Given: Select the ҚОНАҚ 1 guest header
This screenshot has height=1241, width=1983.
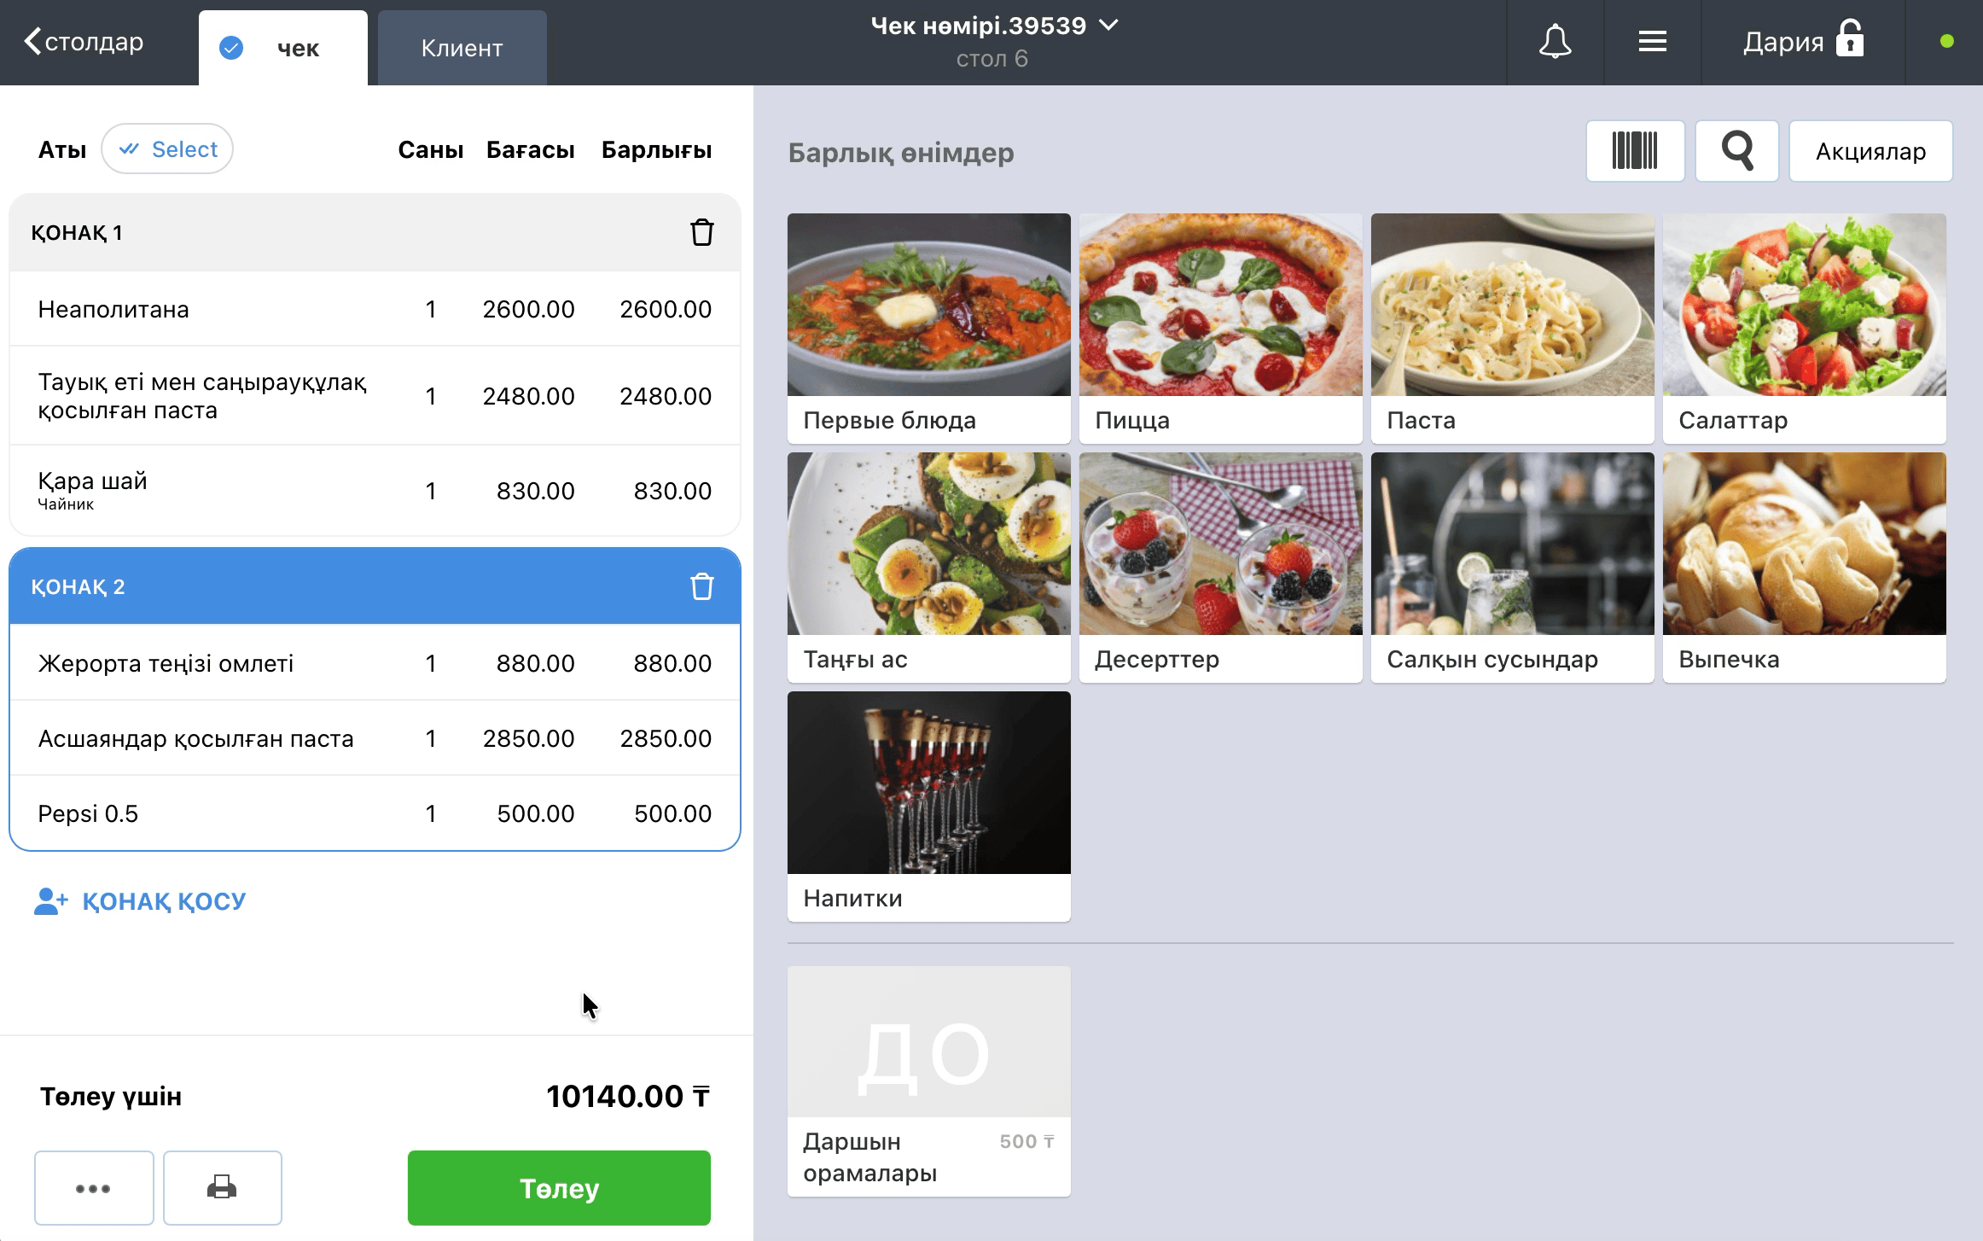Looking at the screenshot, I should pos(375,232).
